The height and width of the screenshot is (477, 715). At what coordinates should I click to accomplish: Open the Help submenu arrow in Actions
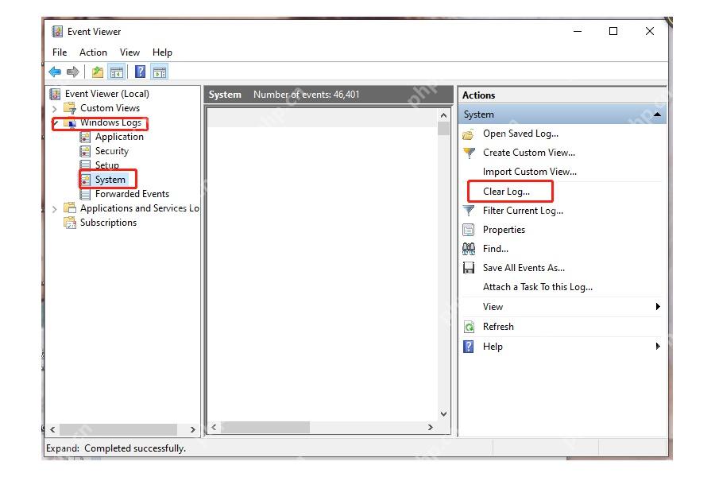tap(658, 346)
